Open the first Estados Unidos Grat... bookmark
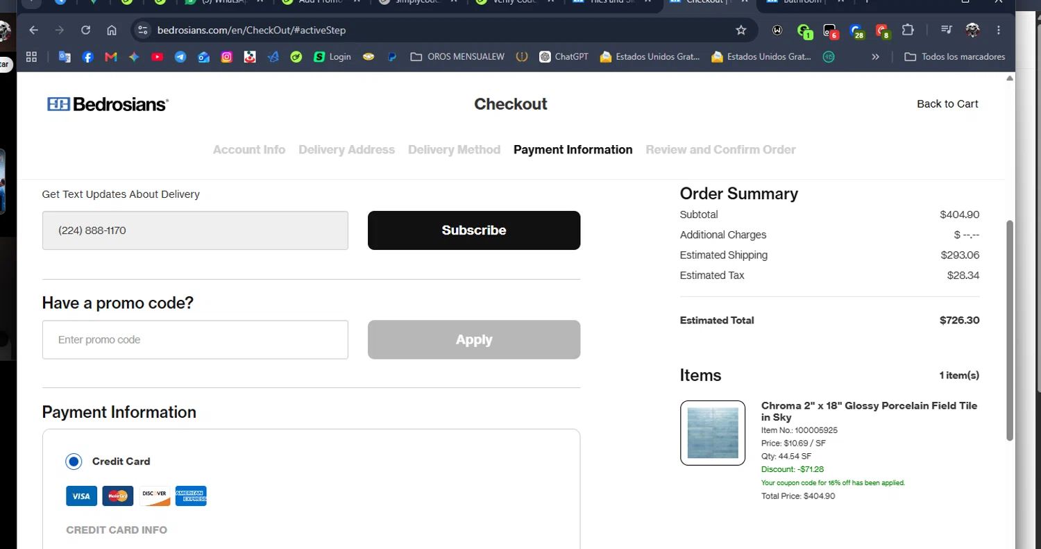This screenshot has height=549, width=1041. point(650,57)
